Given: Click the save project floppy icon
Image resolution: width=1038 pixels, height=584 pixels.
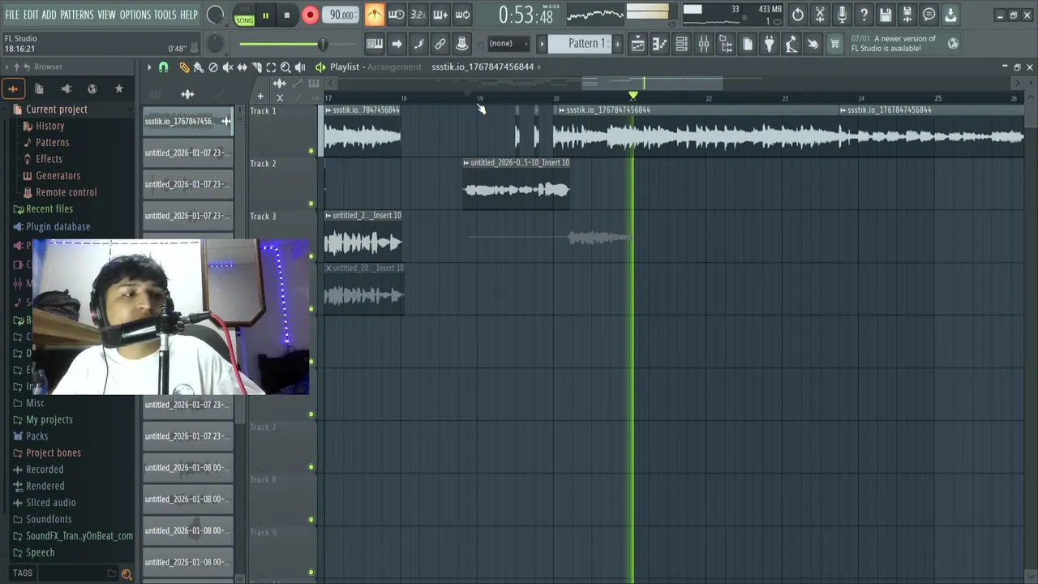Looking at the screenshot, I should pos(886,15).
